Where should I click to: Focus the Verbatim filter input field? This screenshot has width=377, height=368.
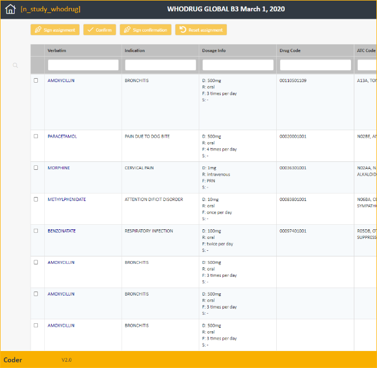[x=83, y=65]
